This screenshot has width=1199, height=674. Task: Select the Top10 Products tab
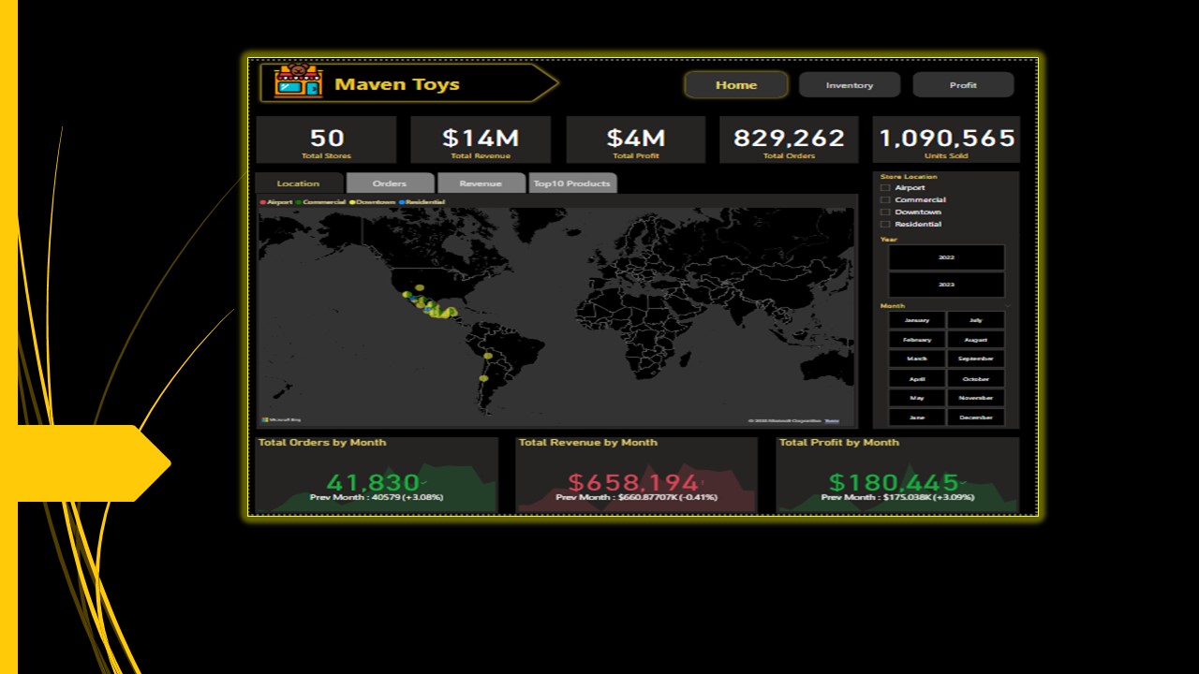(x=571, y=183)
